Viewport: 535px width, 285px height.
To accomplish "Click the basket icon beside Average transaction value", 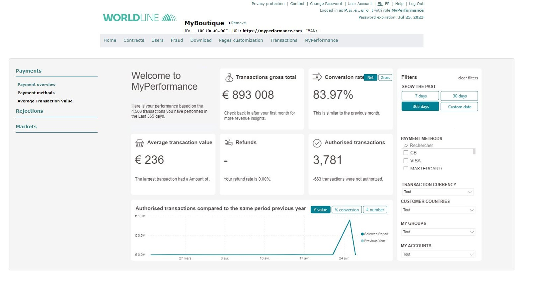I will (x=140, y=143).
